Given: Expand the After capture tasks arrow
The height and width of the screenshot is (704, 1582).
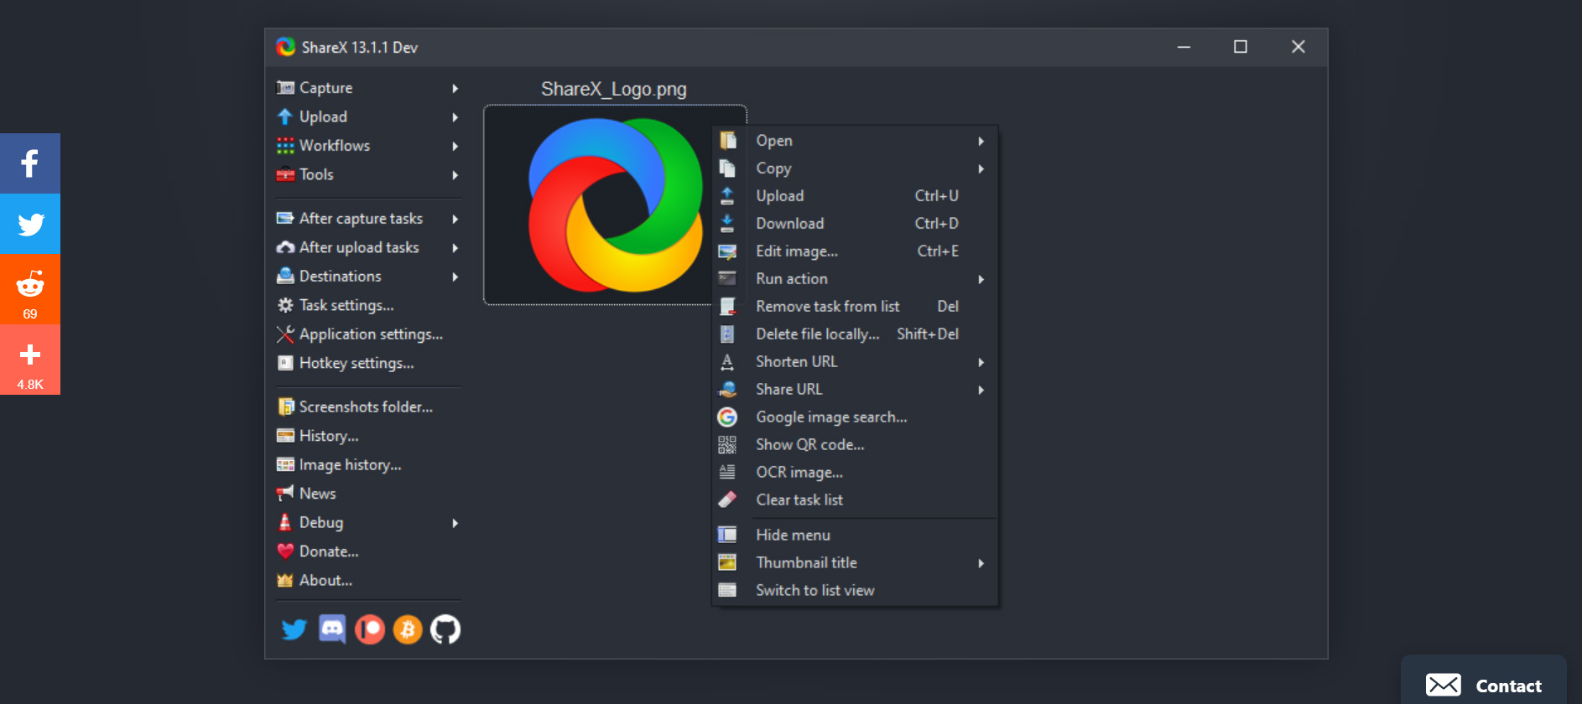Looking at the screenshot, I should [455, 219].
